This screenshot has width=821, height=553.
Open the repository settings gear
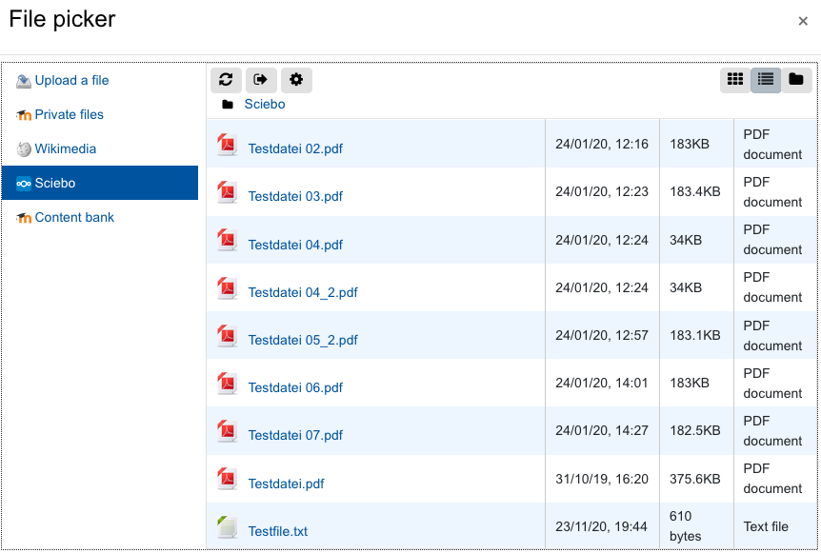[x=296, y=80]
